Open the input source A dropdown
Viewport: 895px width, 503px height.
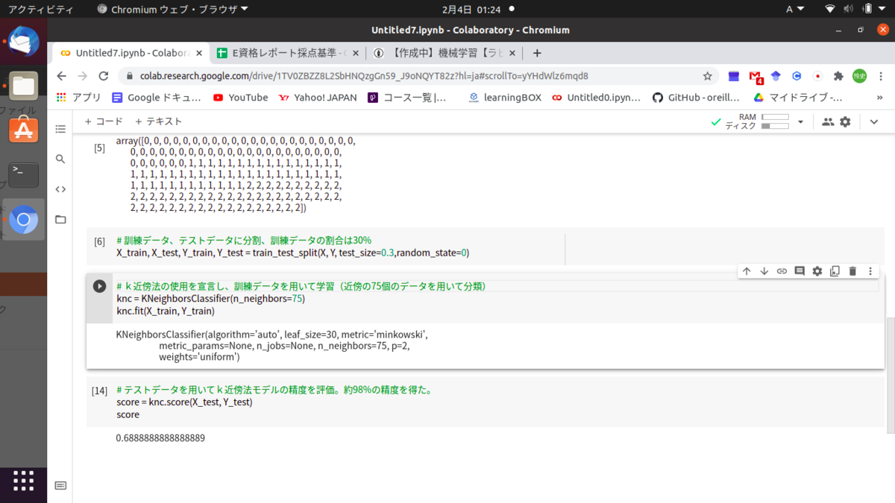pos(796,10)
